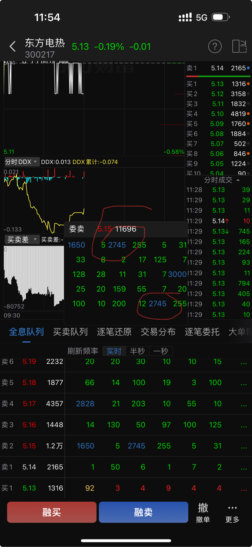This screenshot has height=547, width=252.
Task: Open the 逐笔还原 tab
Action: click(114, 332)
